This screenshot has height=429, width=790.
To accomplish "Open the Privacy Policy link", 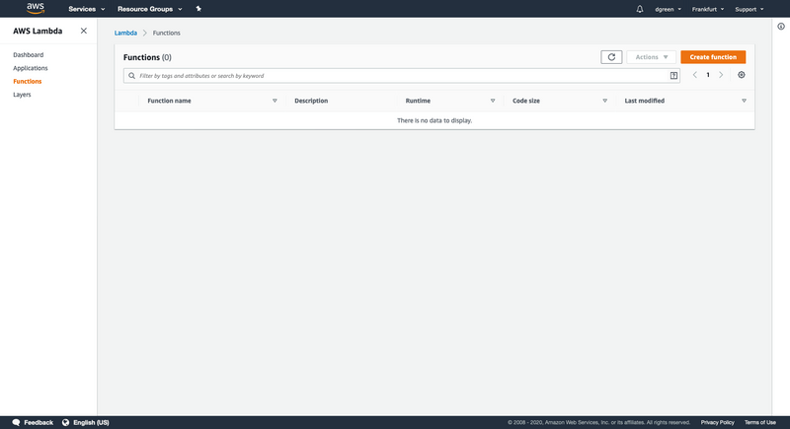I will point(717,422).
